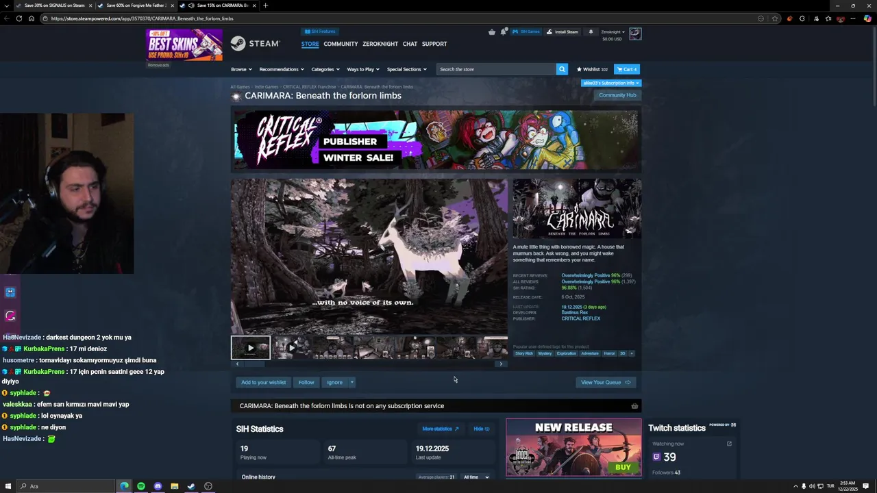This screenshot has height=493, width=877.
Task: Click View Your Queue button
Action: click(606, 382)
